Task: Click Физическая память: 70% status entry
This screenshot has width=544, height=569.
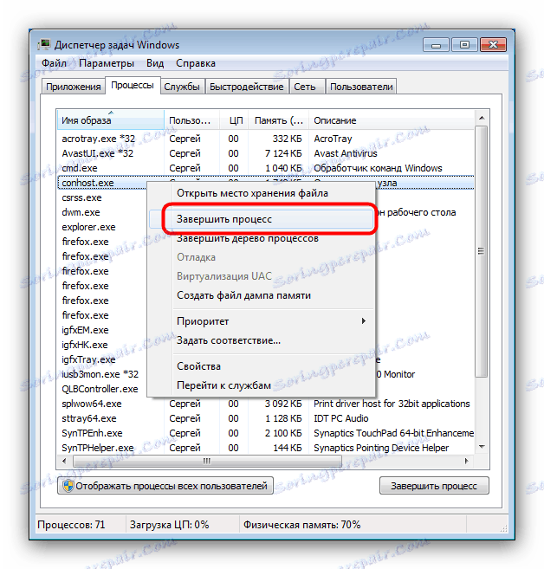Action: (x=302, y=525)
